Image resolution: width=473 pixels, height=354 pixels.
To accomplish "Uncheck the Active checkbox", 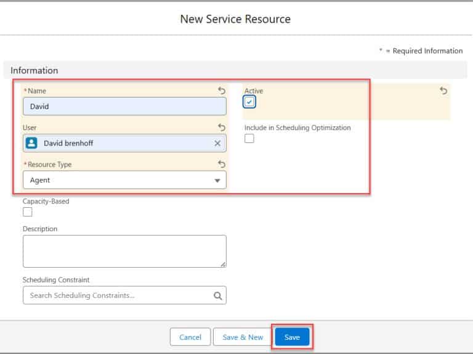I will [249, 102].
